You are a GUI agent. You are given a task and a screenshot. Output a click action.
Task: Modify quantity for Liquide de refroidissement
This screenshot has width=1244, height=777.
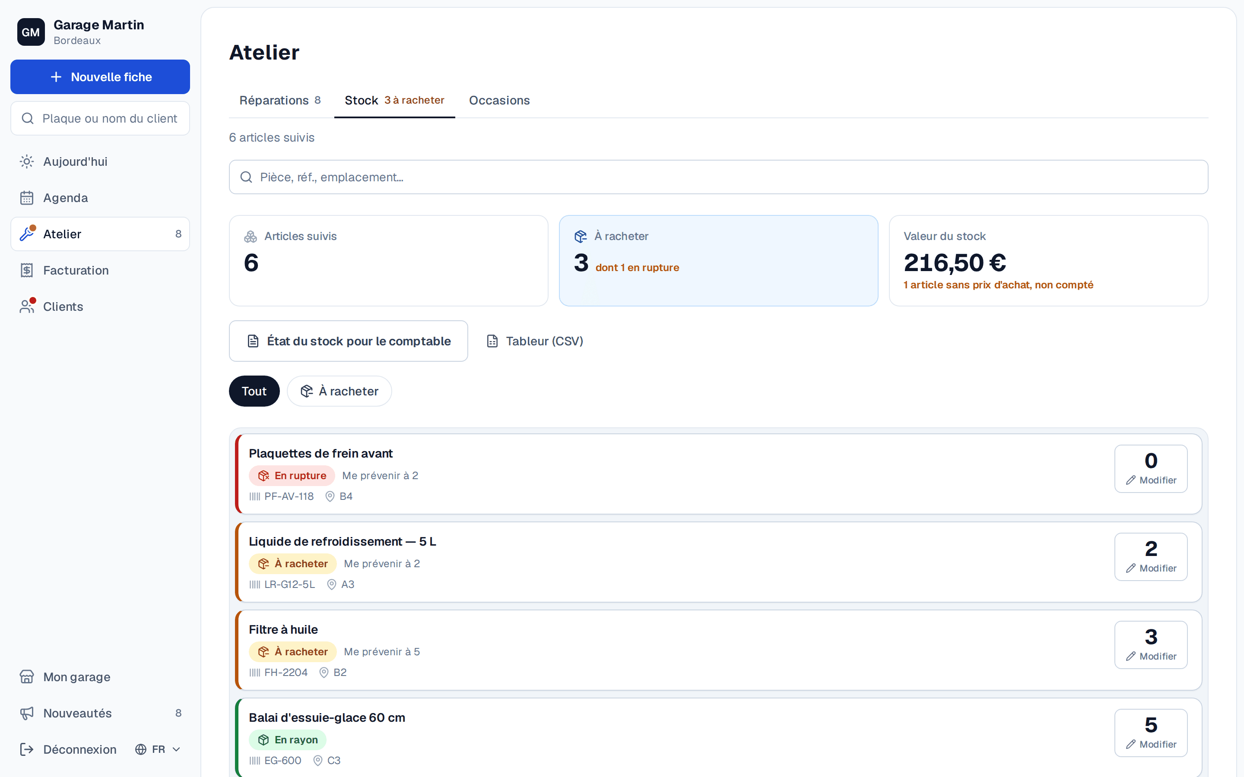[1151, 556]
